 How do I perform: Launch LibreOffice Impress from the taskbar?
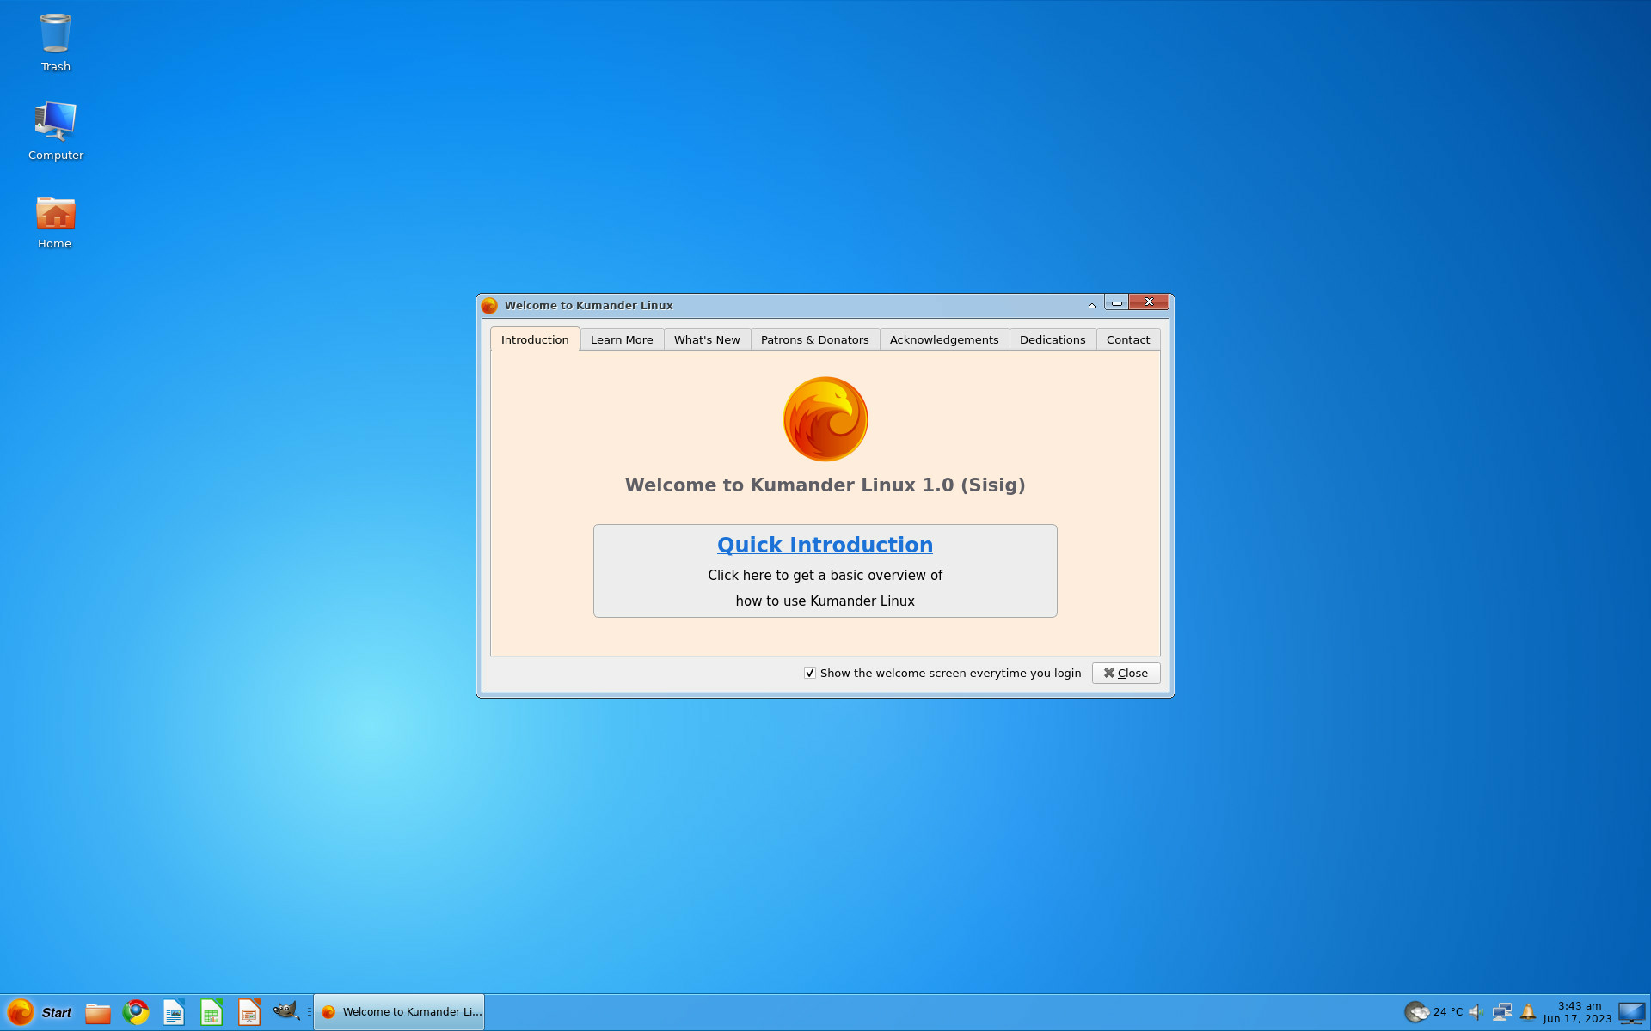point(249,1012)
